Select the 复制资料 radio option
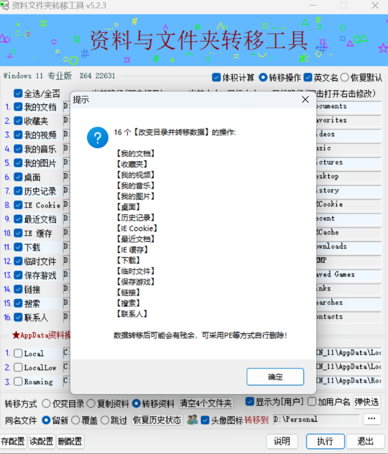Viewport: 388px width, 454px height. [91, 403]
